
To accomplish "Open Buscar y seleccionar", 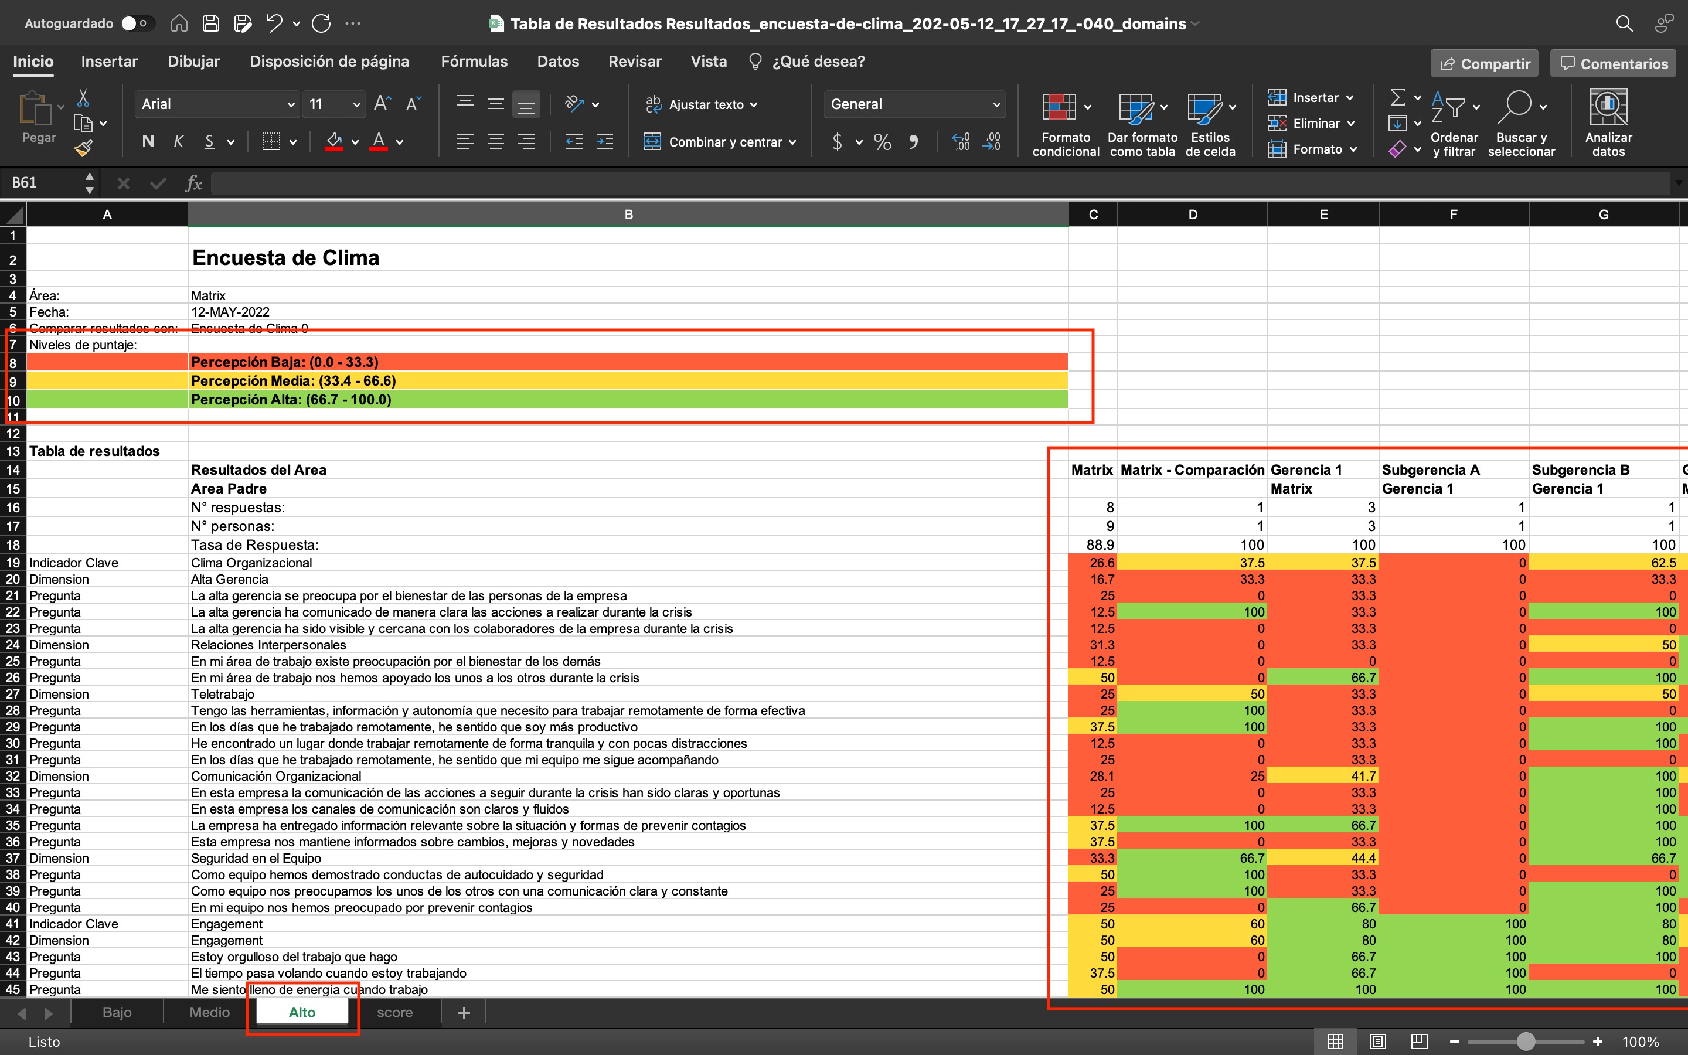I will tap(1522, 125).
